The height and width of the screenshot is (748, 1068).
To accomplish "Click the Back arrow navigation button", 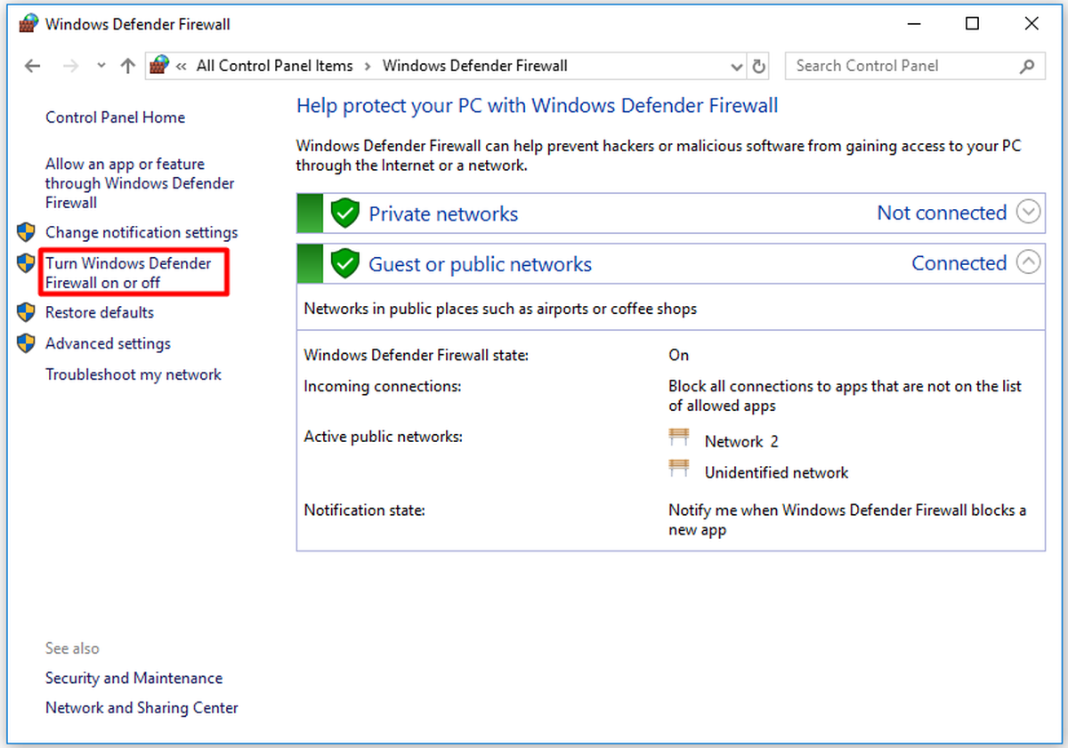I will tap(33, 66).
